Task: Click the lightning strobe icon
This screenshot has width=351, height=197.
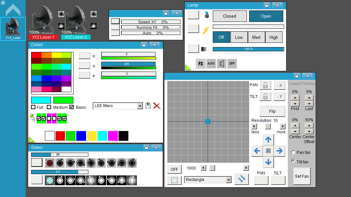Action: tap(206, 31)
